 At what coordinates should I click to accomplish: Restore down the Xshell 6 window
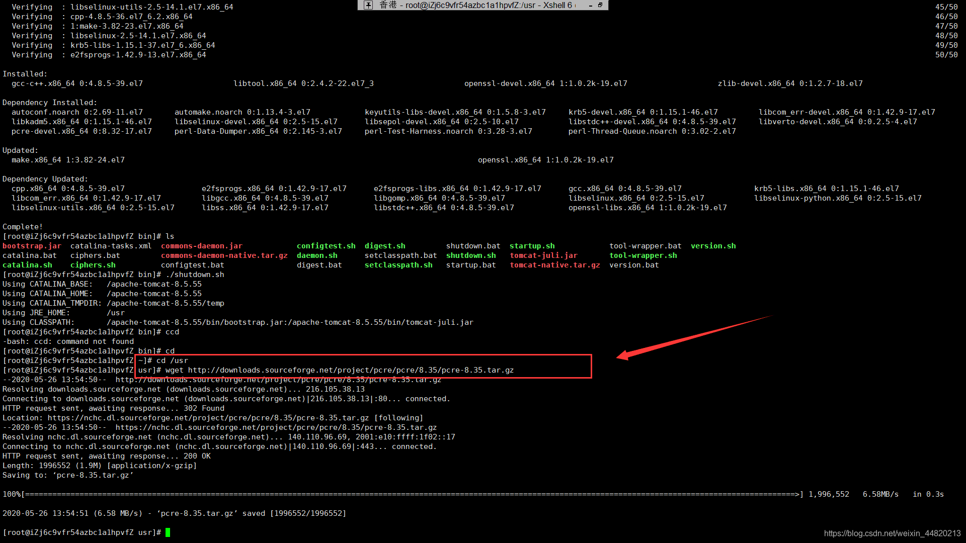pyautogui.click(x=600, y=5)
